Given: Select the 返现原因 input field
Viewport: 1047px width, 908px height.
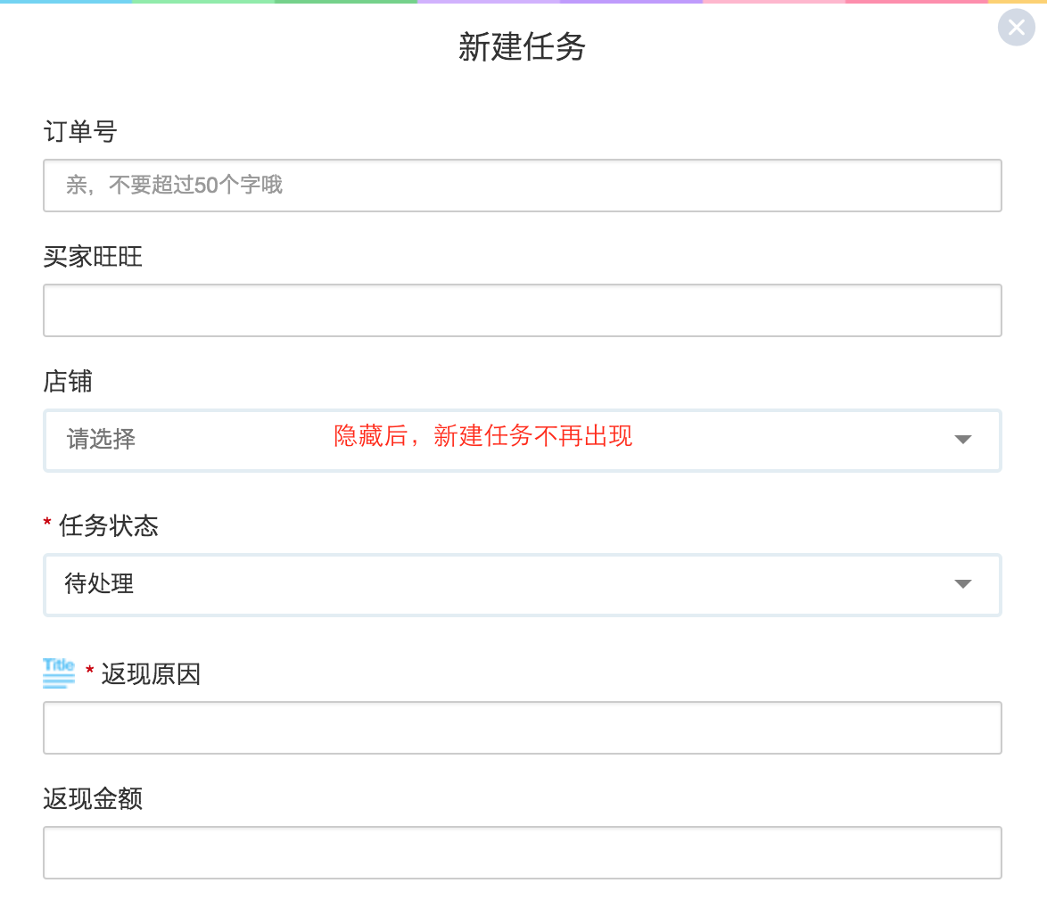Looking at the screenshot, I should coord(522,728).
